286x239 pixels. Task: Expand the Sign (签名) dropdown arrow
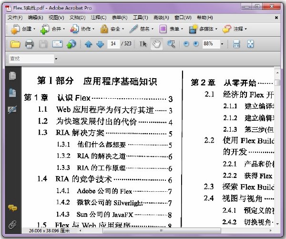click(153, 29)
